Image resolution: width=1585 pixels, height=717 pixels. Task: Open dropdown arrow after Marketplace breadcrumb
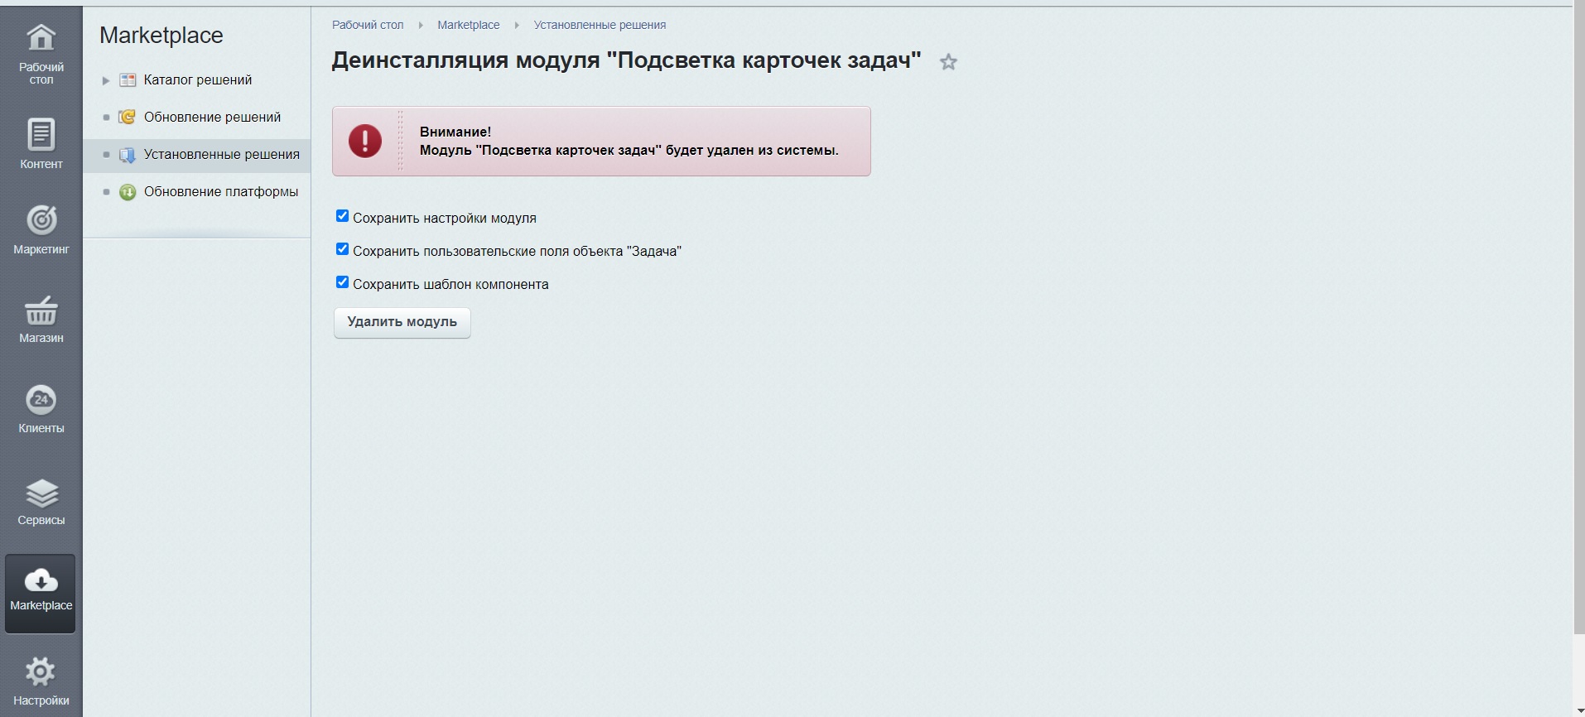(517, 26)
